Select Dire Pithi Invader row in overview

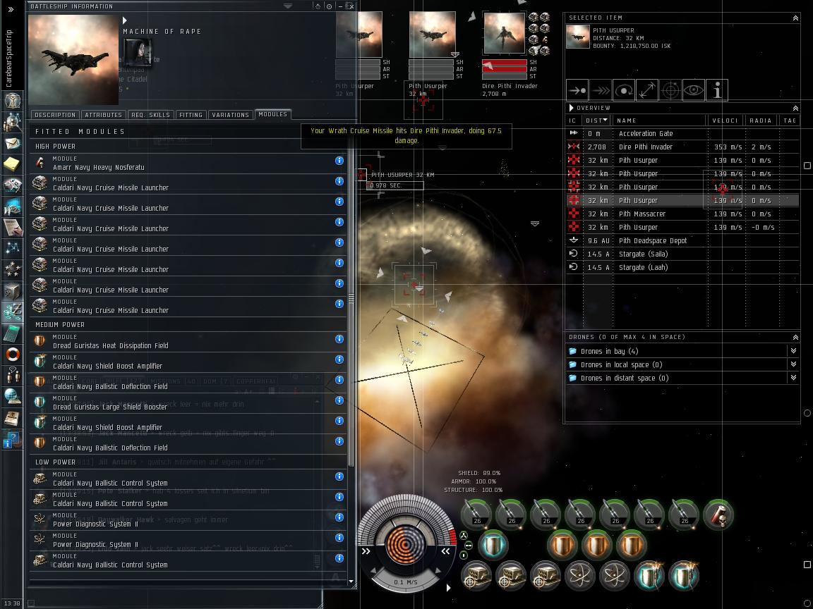(x=683, y=147)
